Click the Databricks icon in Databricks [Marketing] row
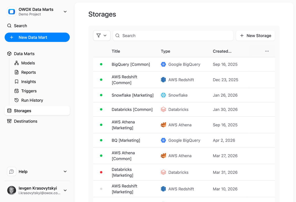The height and width of the screenshot is (202, 296). (x=163, y=172)
